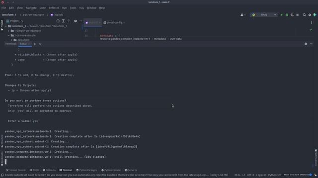The image size is (318, 178).
Task: Click the UTF-8 encoding status entry
Action: coord(250,175)
